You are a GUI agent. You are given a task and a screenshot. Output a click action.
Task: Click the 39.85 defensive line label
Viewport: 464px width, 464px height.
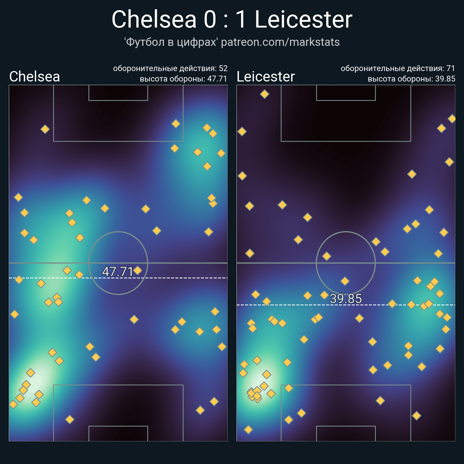pyautogui.click(x=346, y=299)
